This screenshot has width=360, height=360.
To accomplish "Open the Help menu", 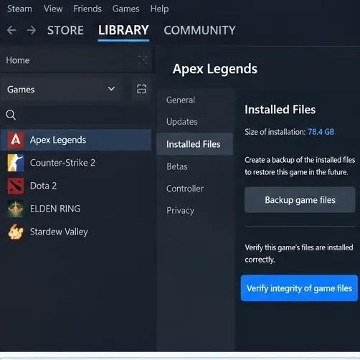I will (x=159, y=9).
